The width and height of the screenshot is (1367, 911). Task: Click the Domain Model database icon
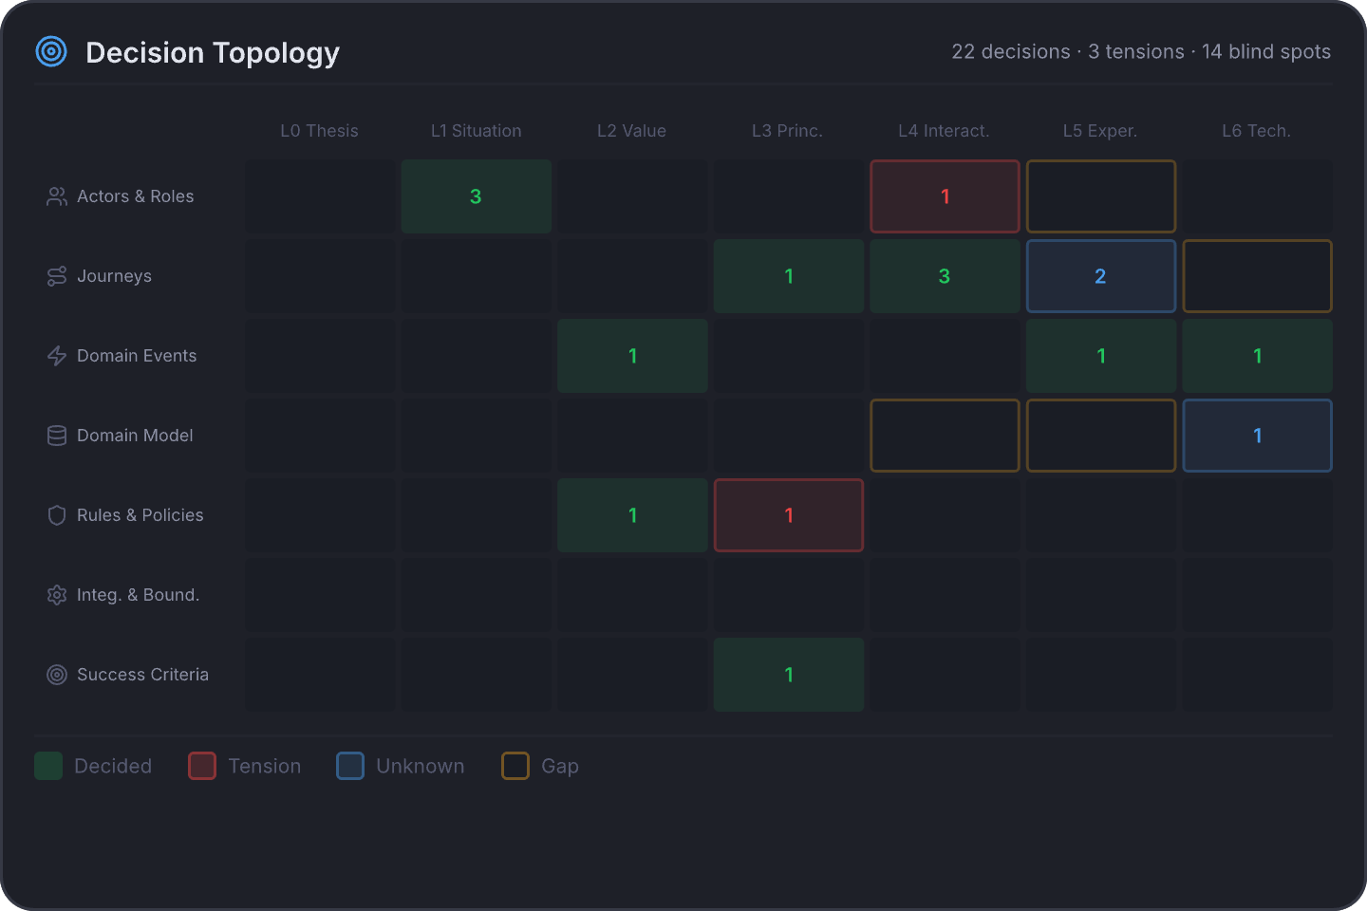pyautogui.click(x=56, y=436)
